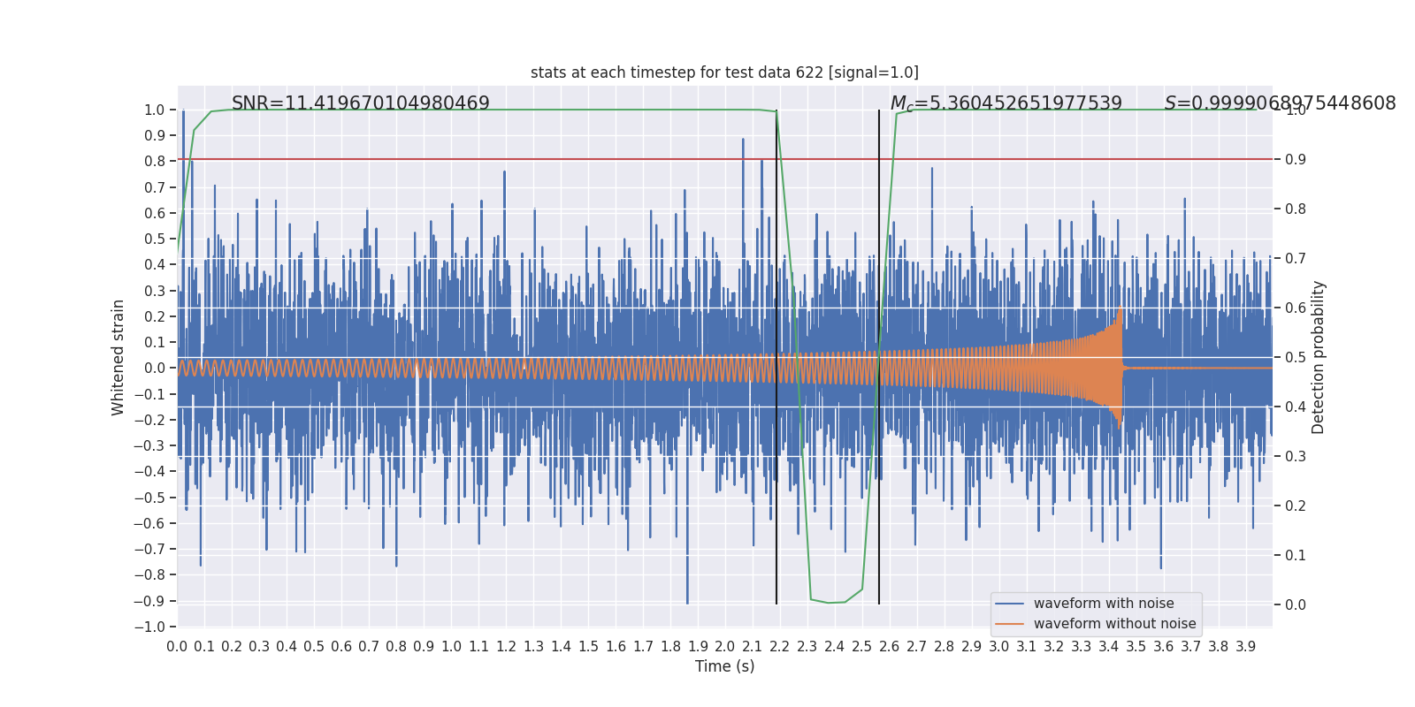Click the 0.3 tick on detection probability axis

(x=1296, y=457)
